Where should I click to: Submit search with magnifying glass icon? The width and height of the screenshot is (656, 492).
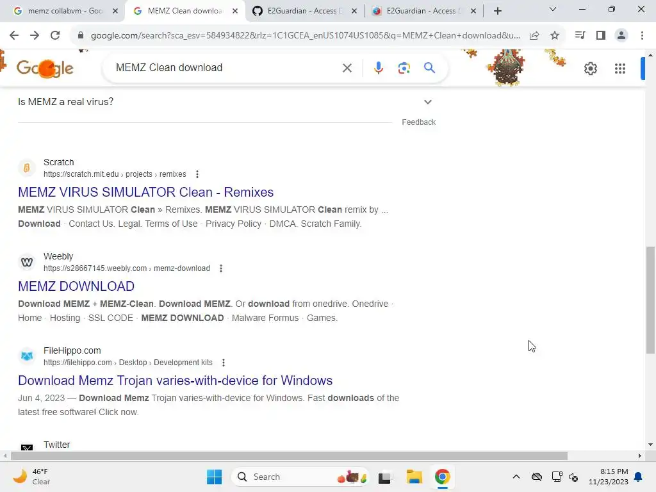[430, 68]
